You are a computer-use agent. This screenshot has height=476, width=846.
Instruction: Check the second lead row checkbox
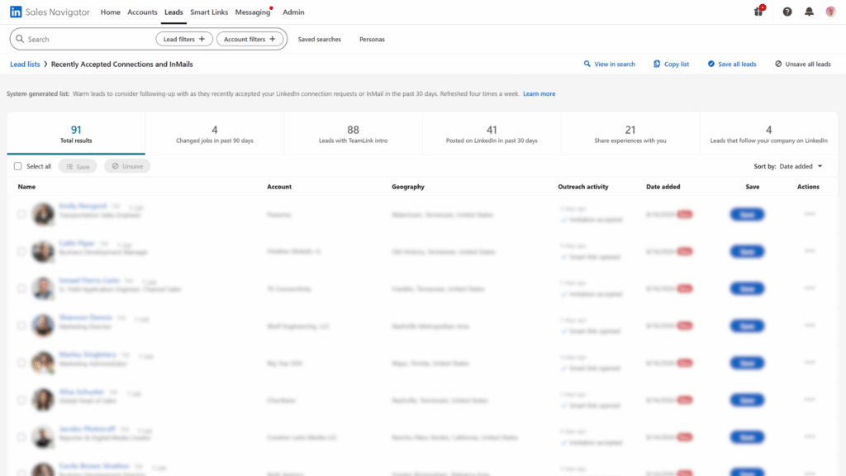pyautogui.click(x=21, y=251)
